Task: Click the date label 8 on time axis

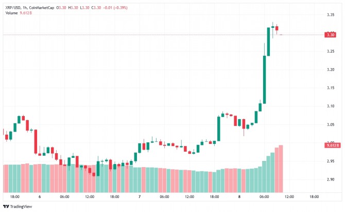Action: point(239,197)
